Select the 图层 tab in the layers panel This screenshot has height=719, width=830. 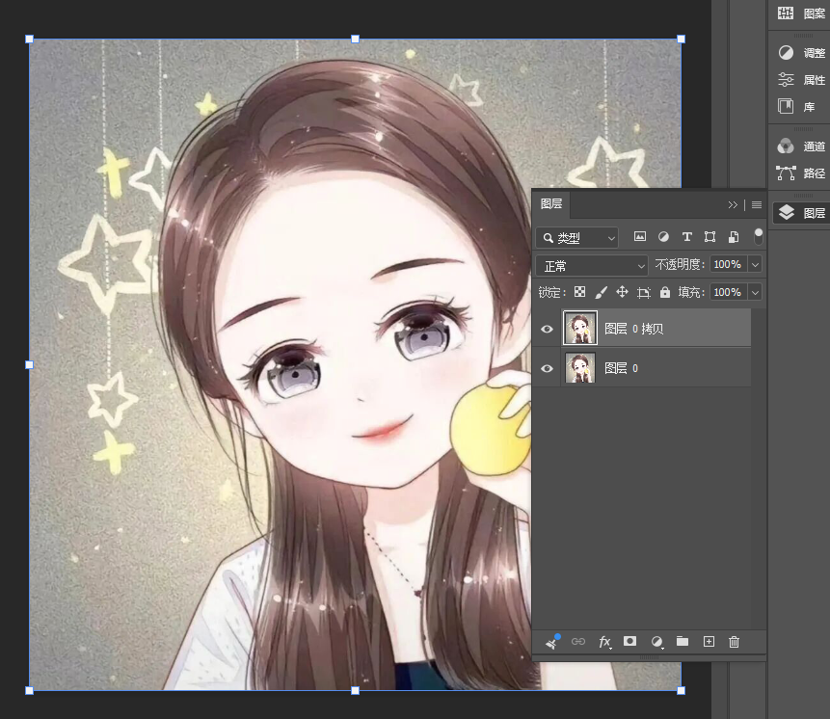[x=551, y=203]
